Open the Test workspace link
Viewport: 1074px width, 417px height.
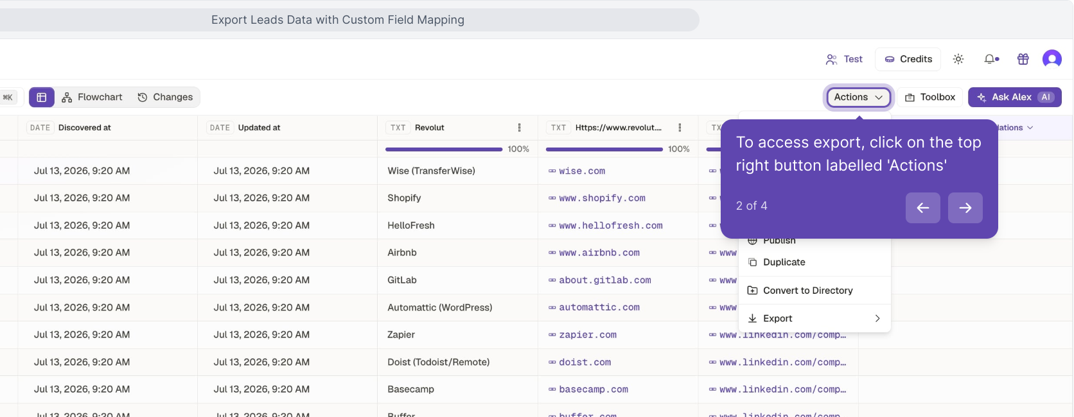coord(844,59)
